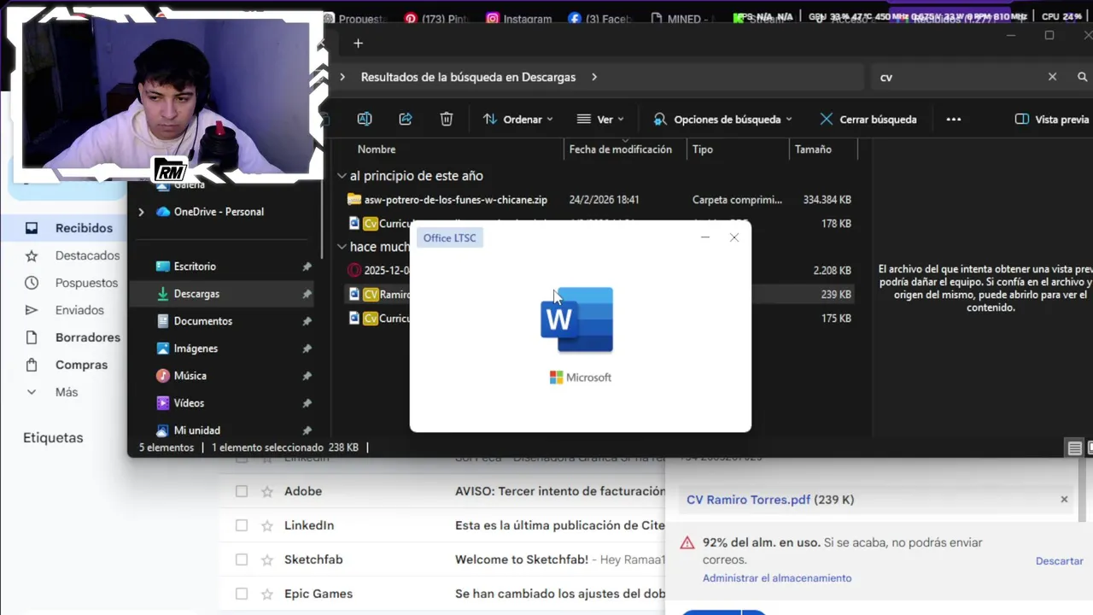The height and width of the screenshot is (615, 1093).
Task: Click the pin icon next to Música
Action: click(307, 376)
